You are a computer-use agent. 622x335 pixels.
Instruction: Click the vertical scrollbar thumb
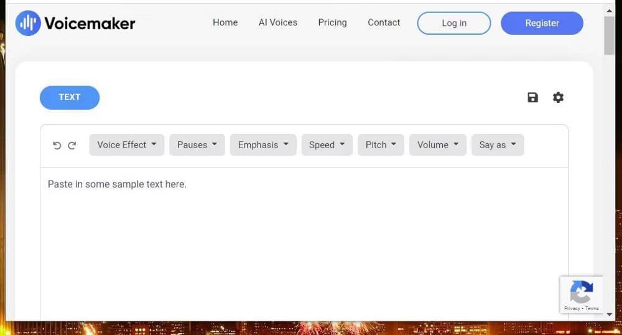click(610, 35)
